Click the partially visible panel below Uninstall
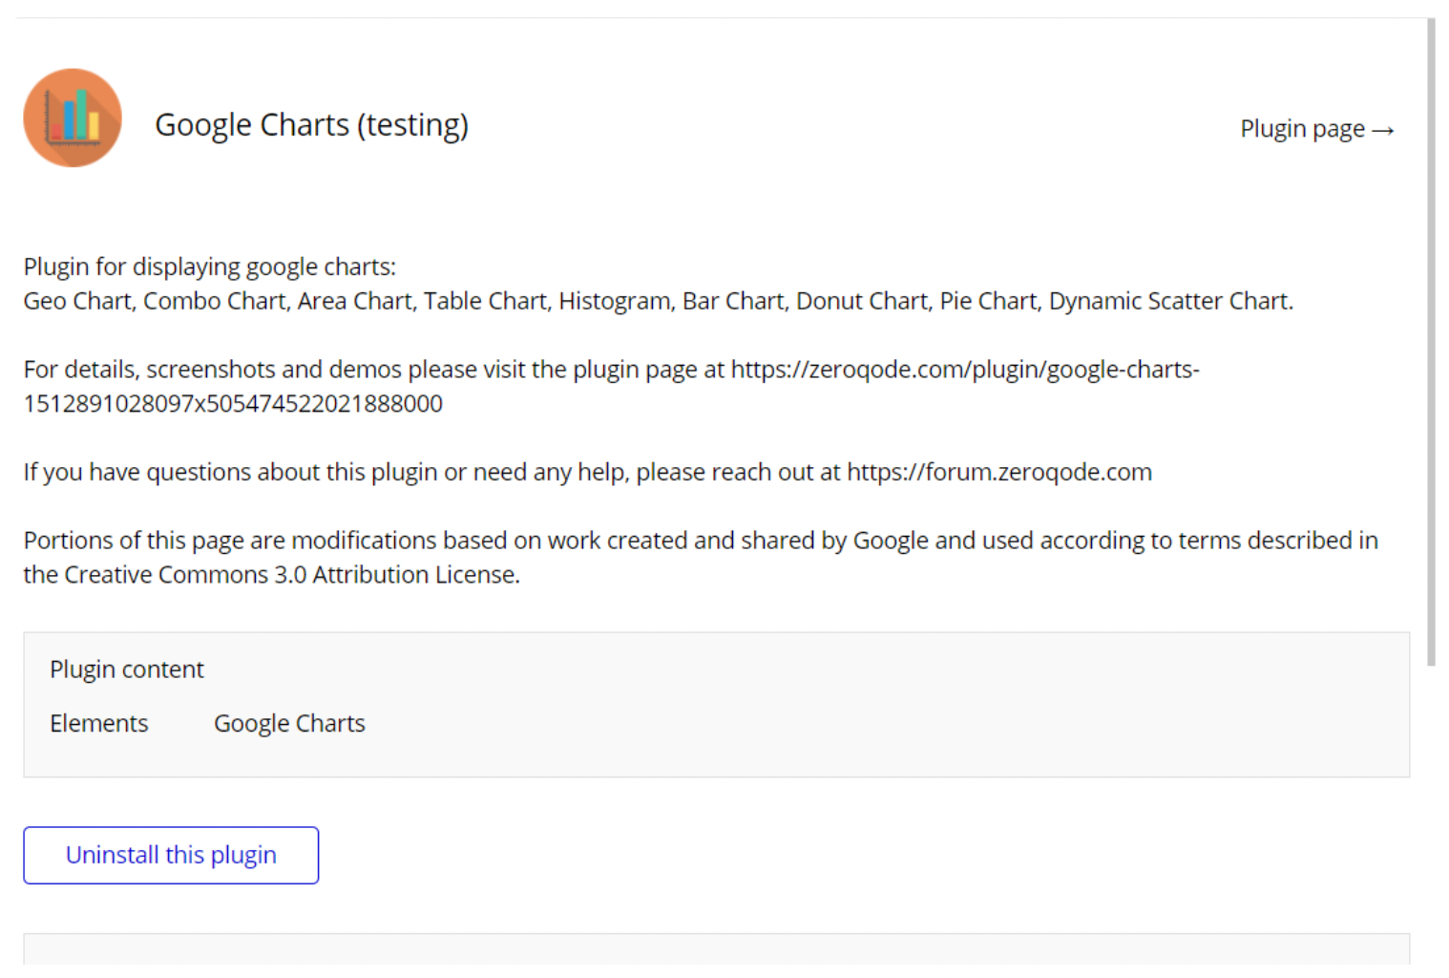This screenshot has height=978, width=1449. (716, 948)
